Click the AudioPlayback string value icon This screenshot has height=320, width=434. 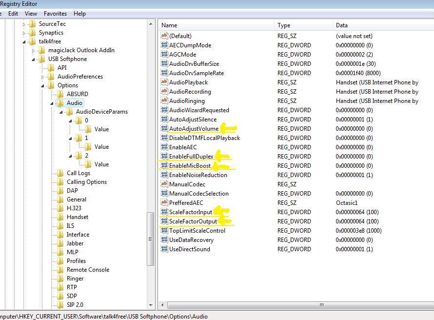164,82
